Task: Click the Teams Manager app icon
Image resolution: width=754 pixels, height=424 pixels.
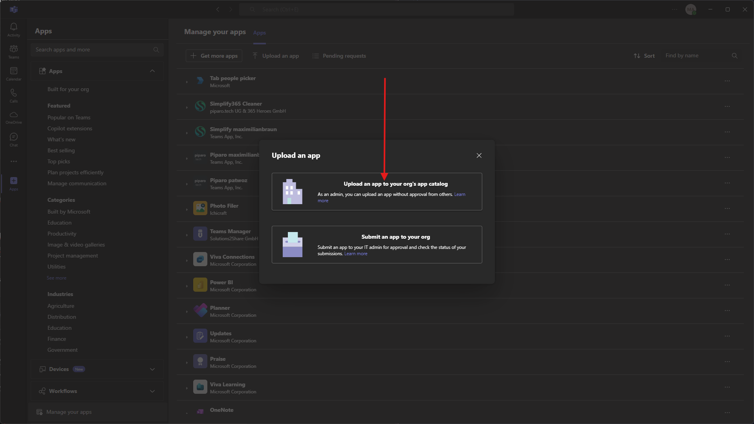Action: (x=200, y=234)
